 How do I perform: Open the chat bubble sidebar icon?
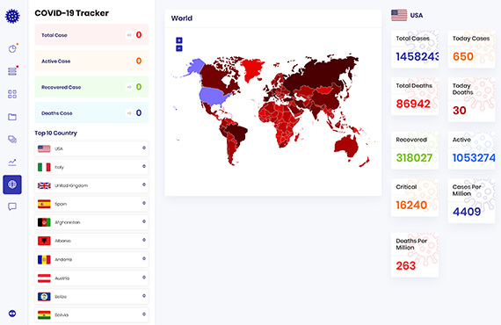(x=12, y=207)
